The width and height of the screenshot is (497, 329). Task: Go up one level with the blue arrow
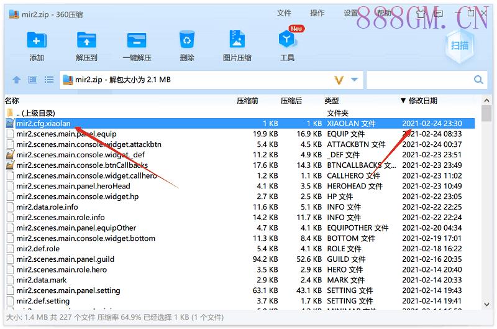point(17,80)
